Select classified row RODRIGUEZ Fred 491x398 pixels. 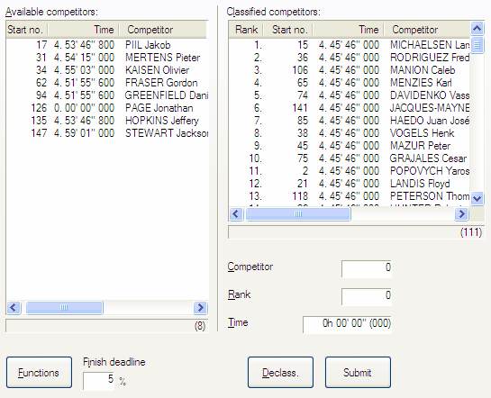coord(350,58)
